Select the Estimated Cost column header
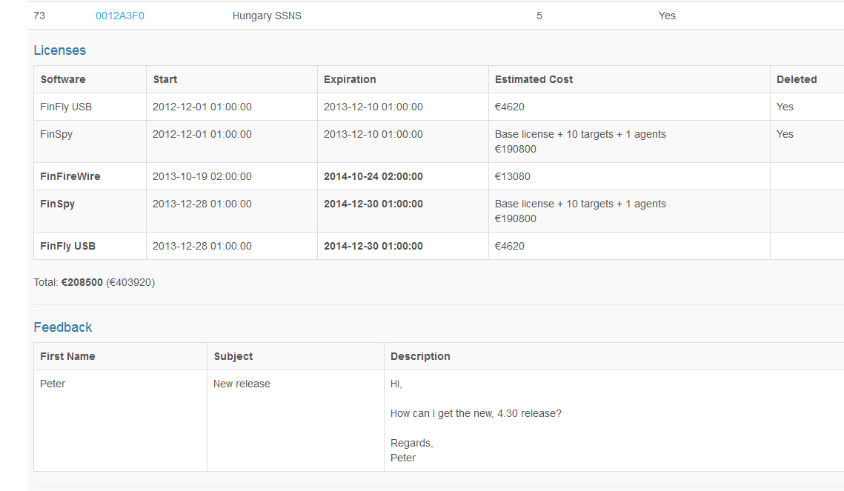Viewport: 844px width, 491px height. [x=534, y=79]
